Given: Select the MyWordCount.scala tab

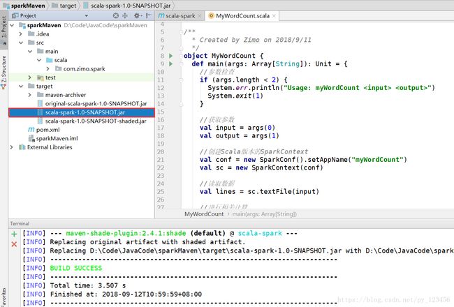Looking at the screenshot, I should pos(242,16).
